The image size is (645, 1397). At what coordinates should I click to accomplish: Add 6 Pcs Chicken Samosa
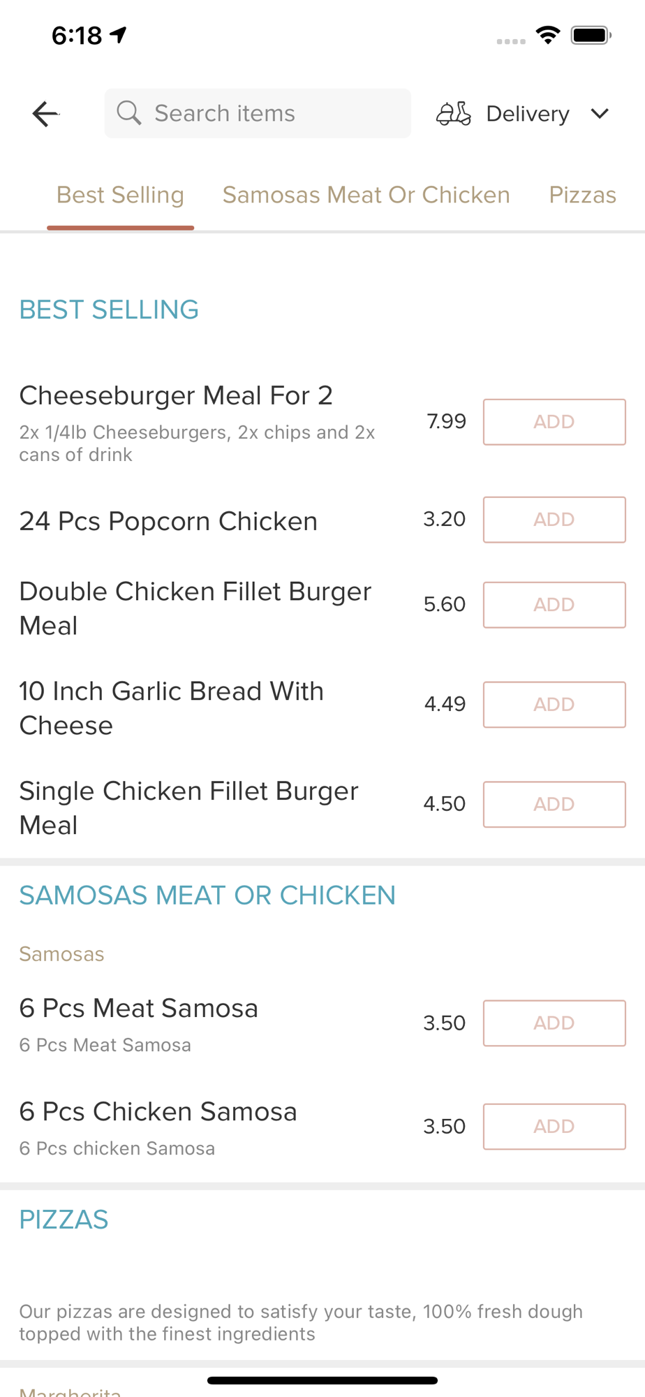(x=554, y=1127)
